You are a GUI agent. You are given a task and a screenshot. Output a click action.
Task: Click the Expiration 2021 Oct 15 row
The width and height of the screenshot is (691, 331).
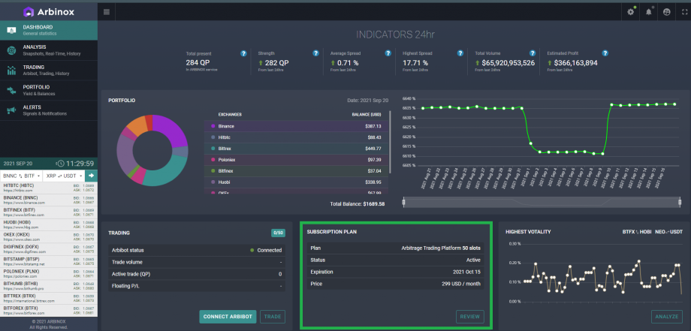(395, 272)
